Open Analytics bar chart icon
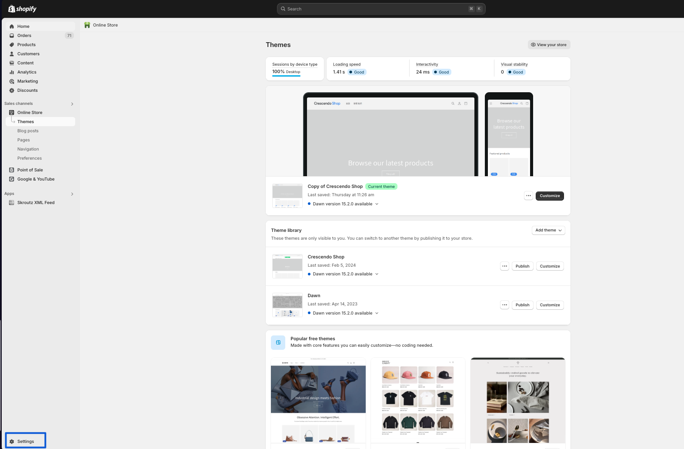The width and height of the screenshot is (684, 449). pos(12,72)
